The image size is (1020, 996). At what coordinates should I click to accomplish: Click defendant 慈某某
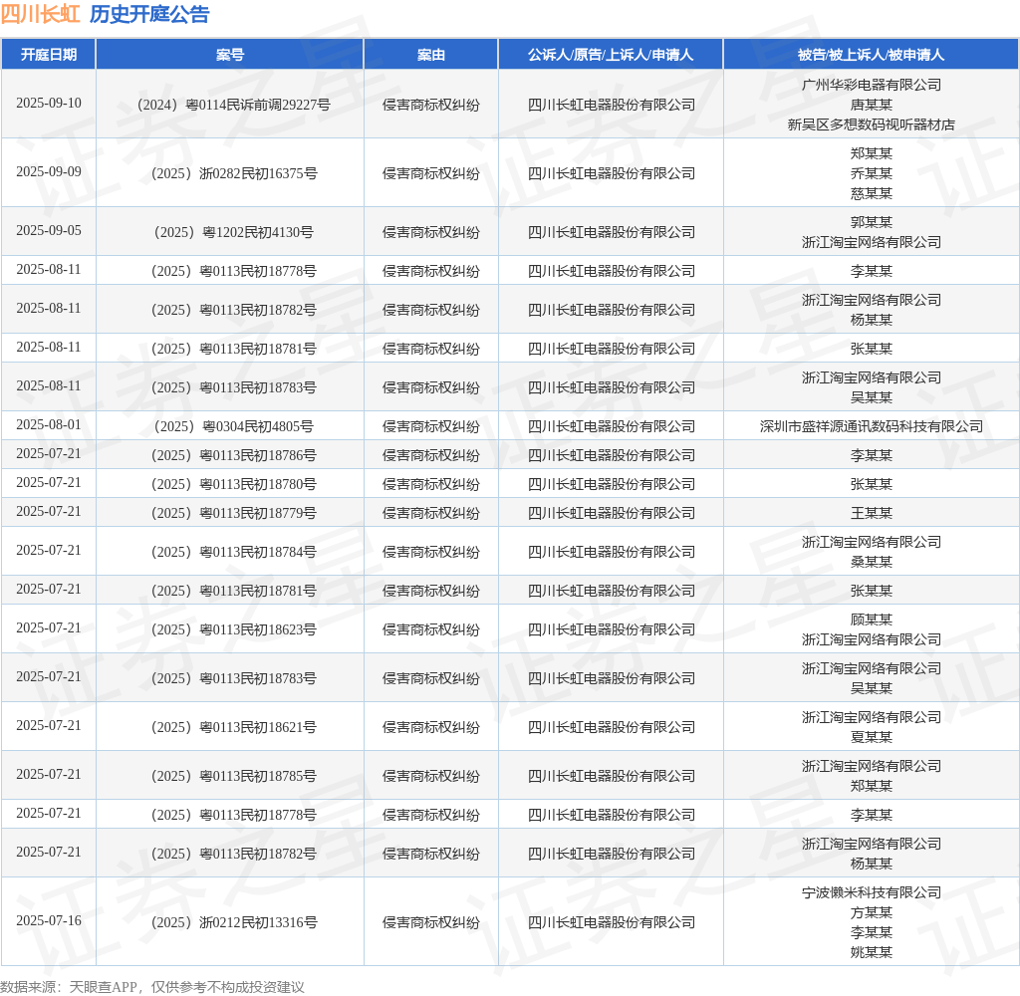click(x=871, y=193)
